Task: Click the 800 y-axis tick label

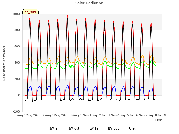Action: [x=17, y=30]
